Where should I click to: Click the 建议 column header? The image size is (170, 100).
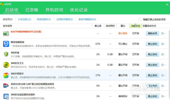point(123,26)
